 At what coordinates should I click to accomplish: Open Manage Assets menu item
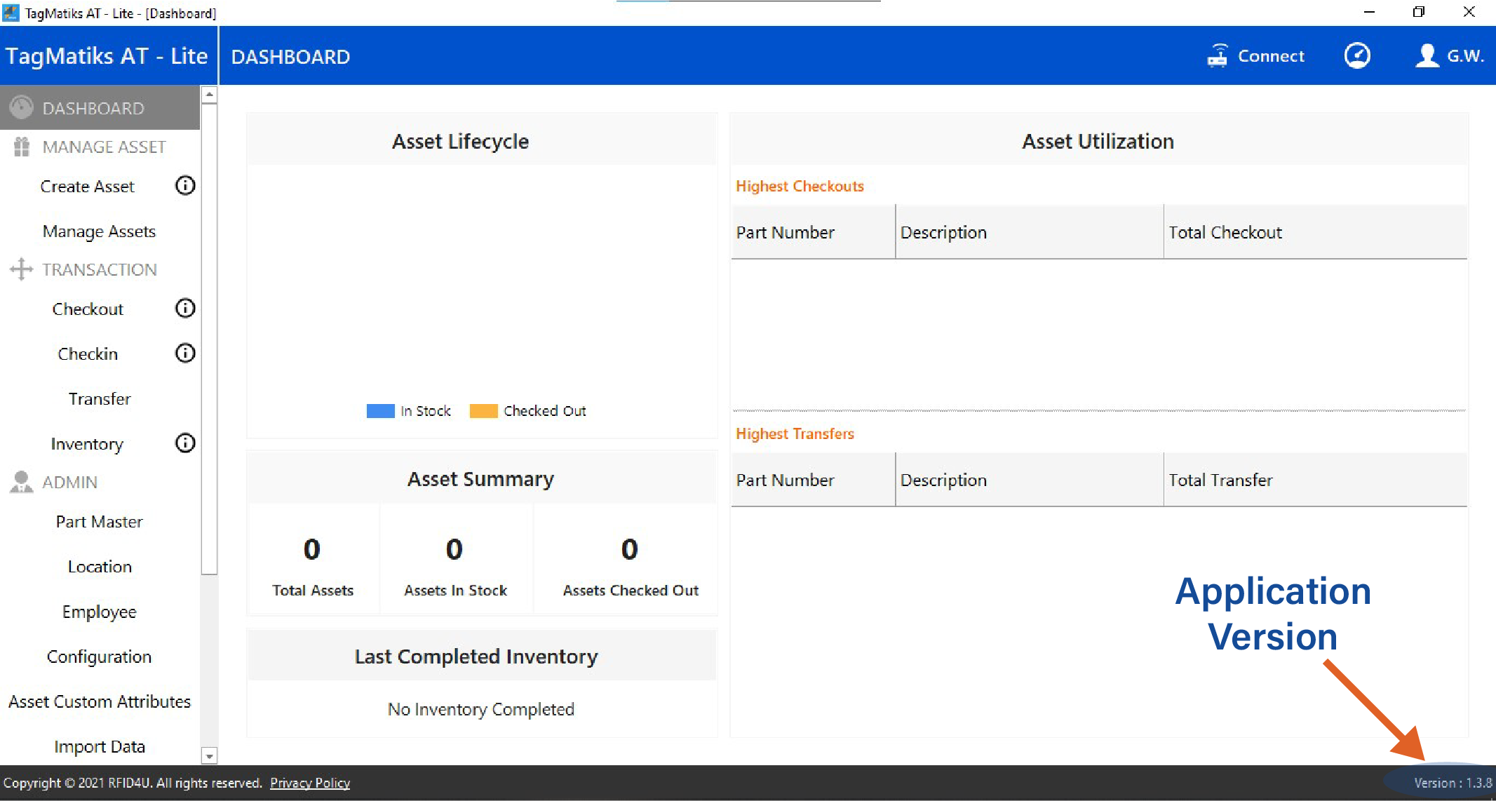pos(99,231)
